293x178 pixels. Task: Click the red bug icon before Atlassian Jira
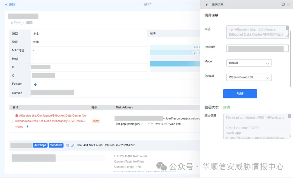point(17,116)
